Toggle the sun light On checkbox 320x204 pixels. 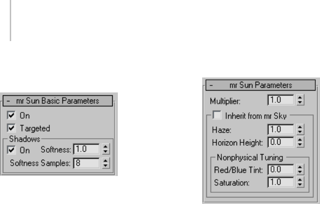[11, 115]
